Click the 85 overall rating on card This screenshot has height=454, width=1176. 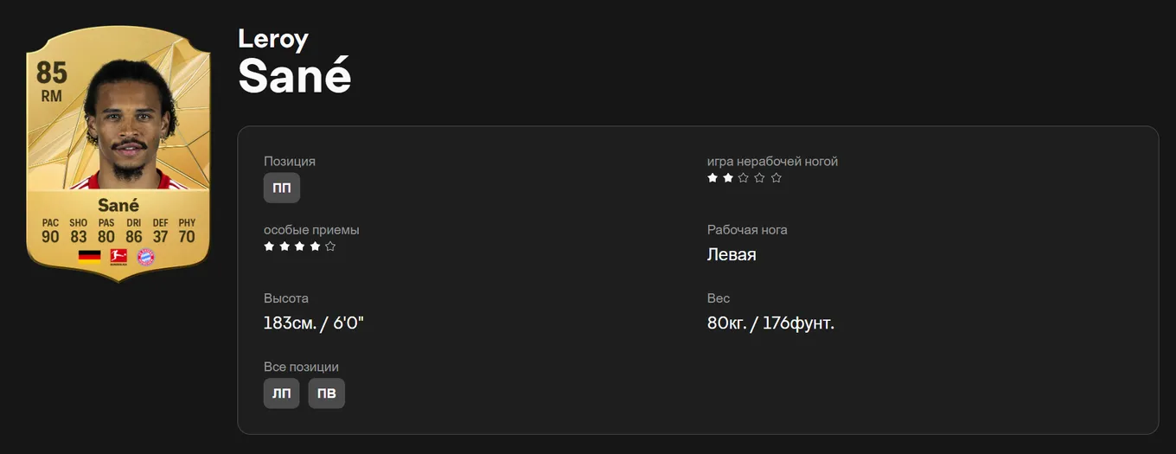pyautogui.click(x=52, y=73)
